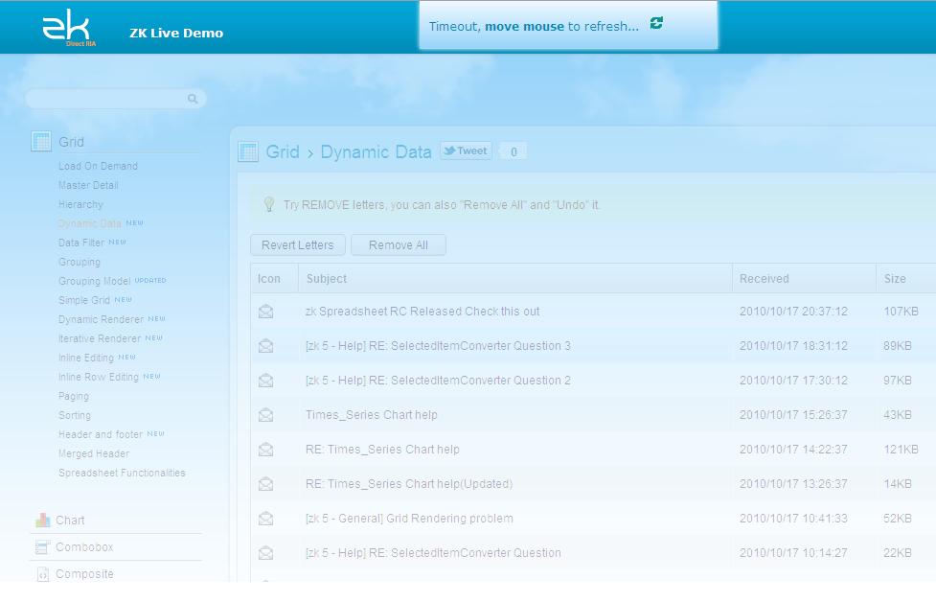Open the Hierarchy demo
This screenshot has height=602, width=936.
[x=80, y=204]
